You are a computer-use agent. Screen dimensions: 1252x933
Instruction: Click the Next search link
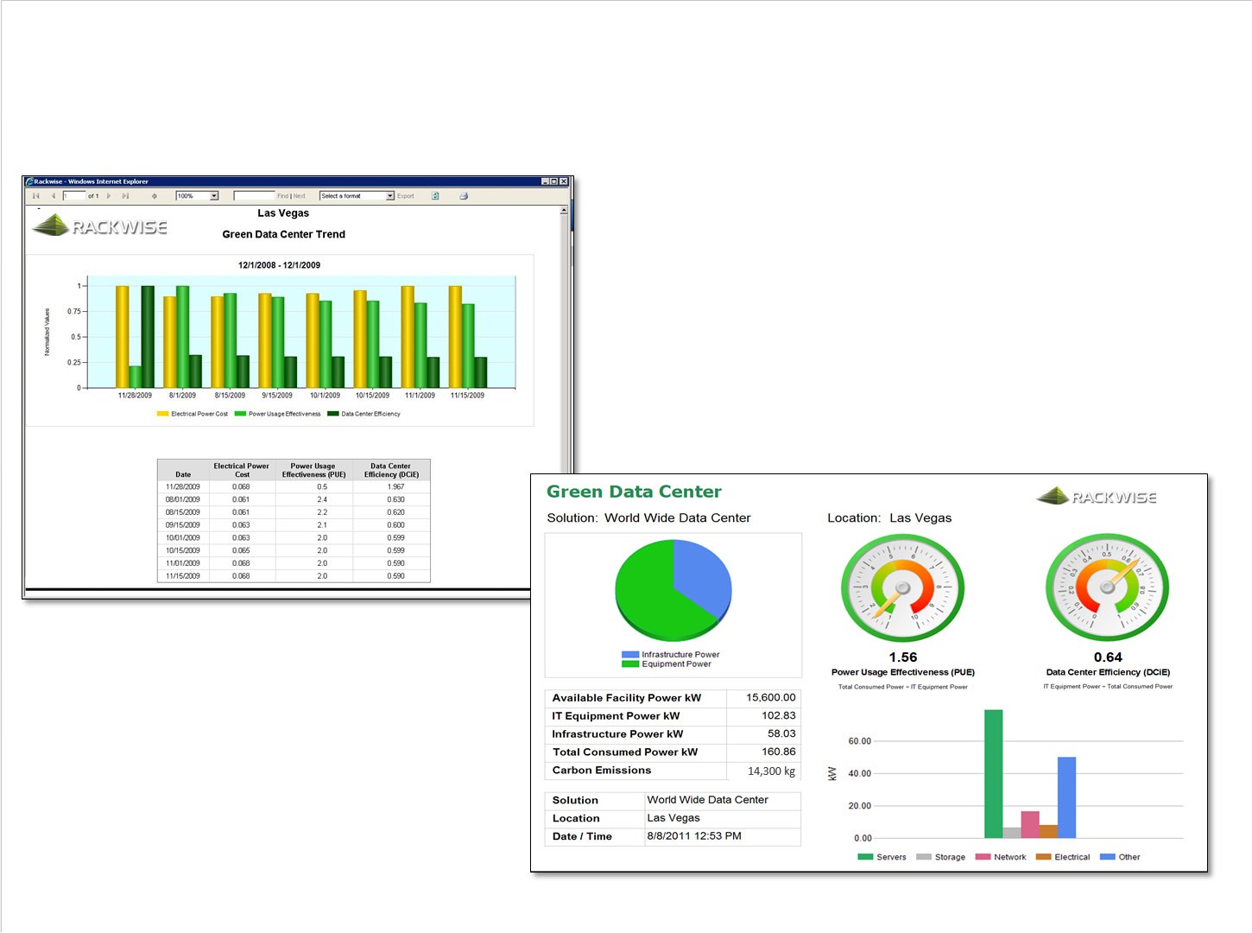[300, 196]
